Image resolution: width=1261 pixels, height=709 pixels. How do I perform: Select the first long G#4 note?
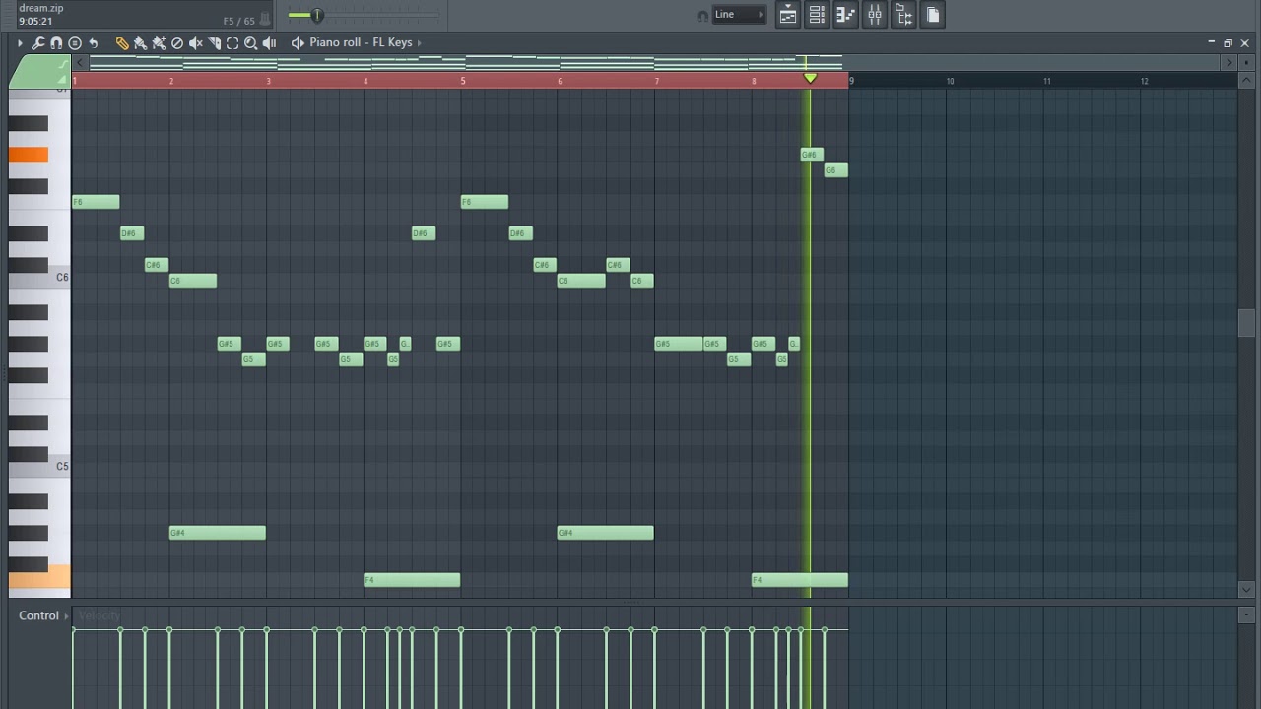coord(217,533)
